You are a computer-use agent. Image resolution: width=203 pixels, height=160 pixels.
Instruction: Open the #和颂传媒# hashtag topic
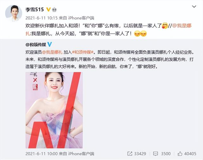click(x=83, y=52)
